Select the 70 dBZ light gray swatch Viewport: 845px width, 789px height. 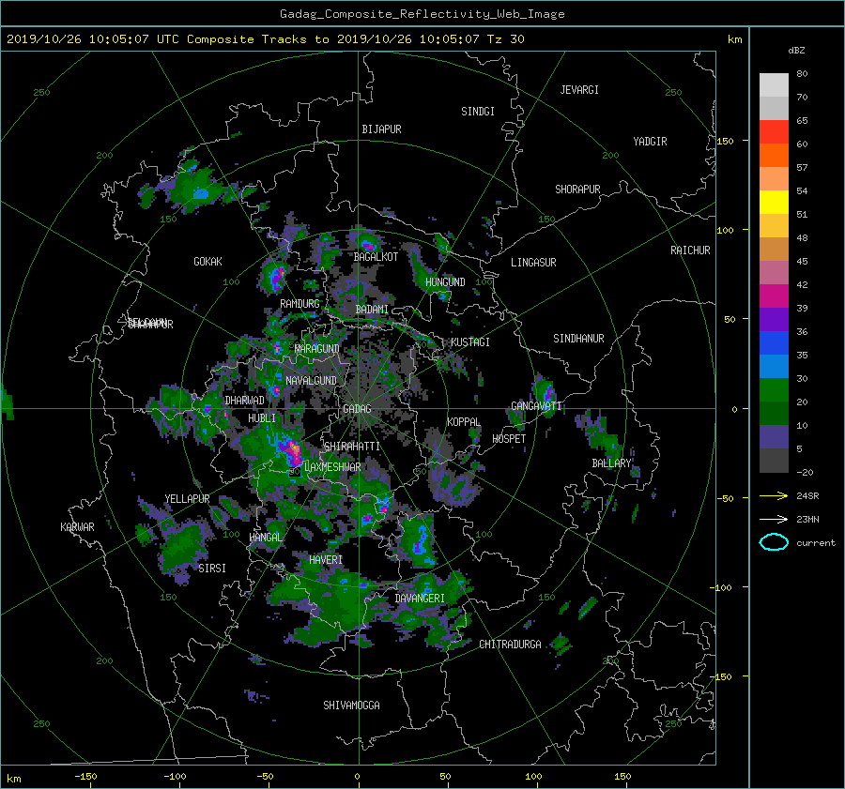tap(774, 85)
